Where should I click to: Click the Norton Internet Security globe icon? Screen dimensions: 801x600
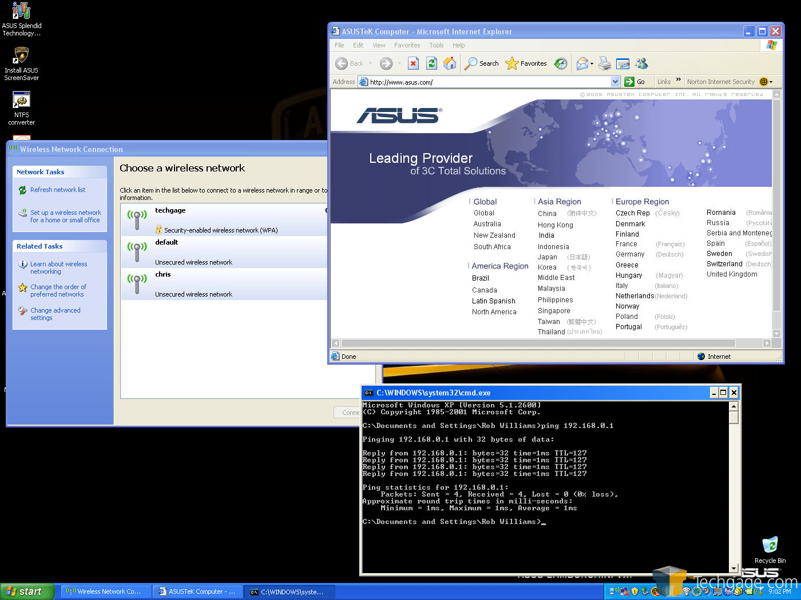[764, 82]
